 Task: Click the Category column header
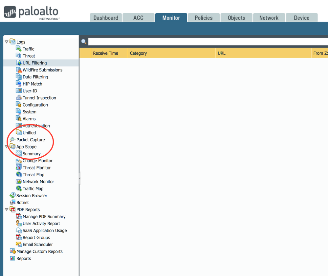coord(171,53)
